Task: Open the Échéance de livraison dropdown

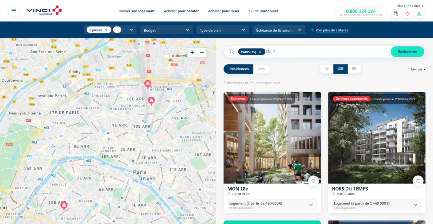Action: tap(279, 30)
